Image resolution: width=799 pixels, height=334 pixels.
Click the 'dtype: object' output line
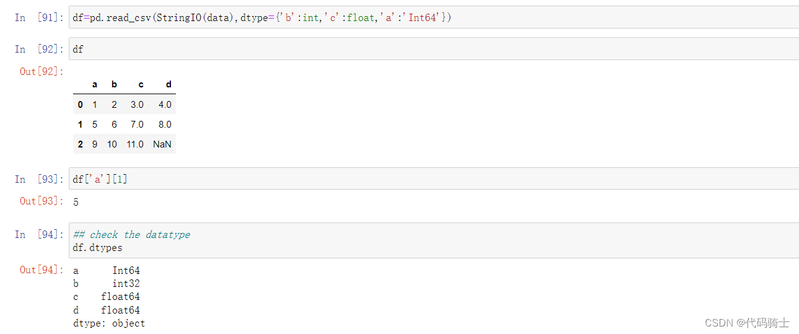point(109,323)
